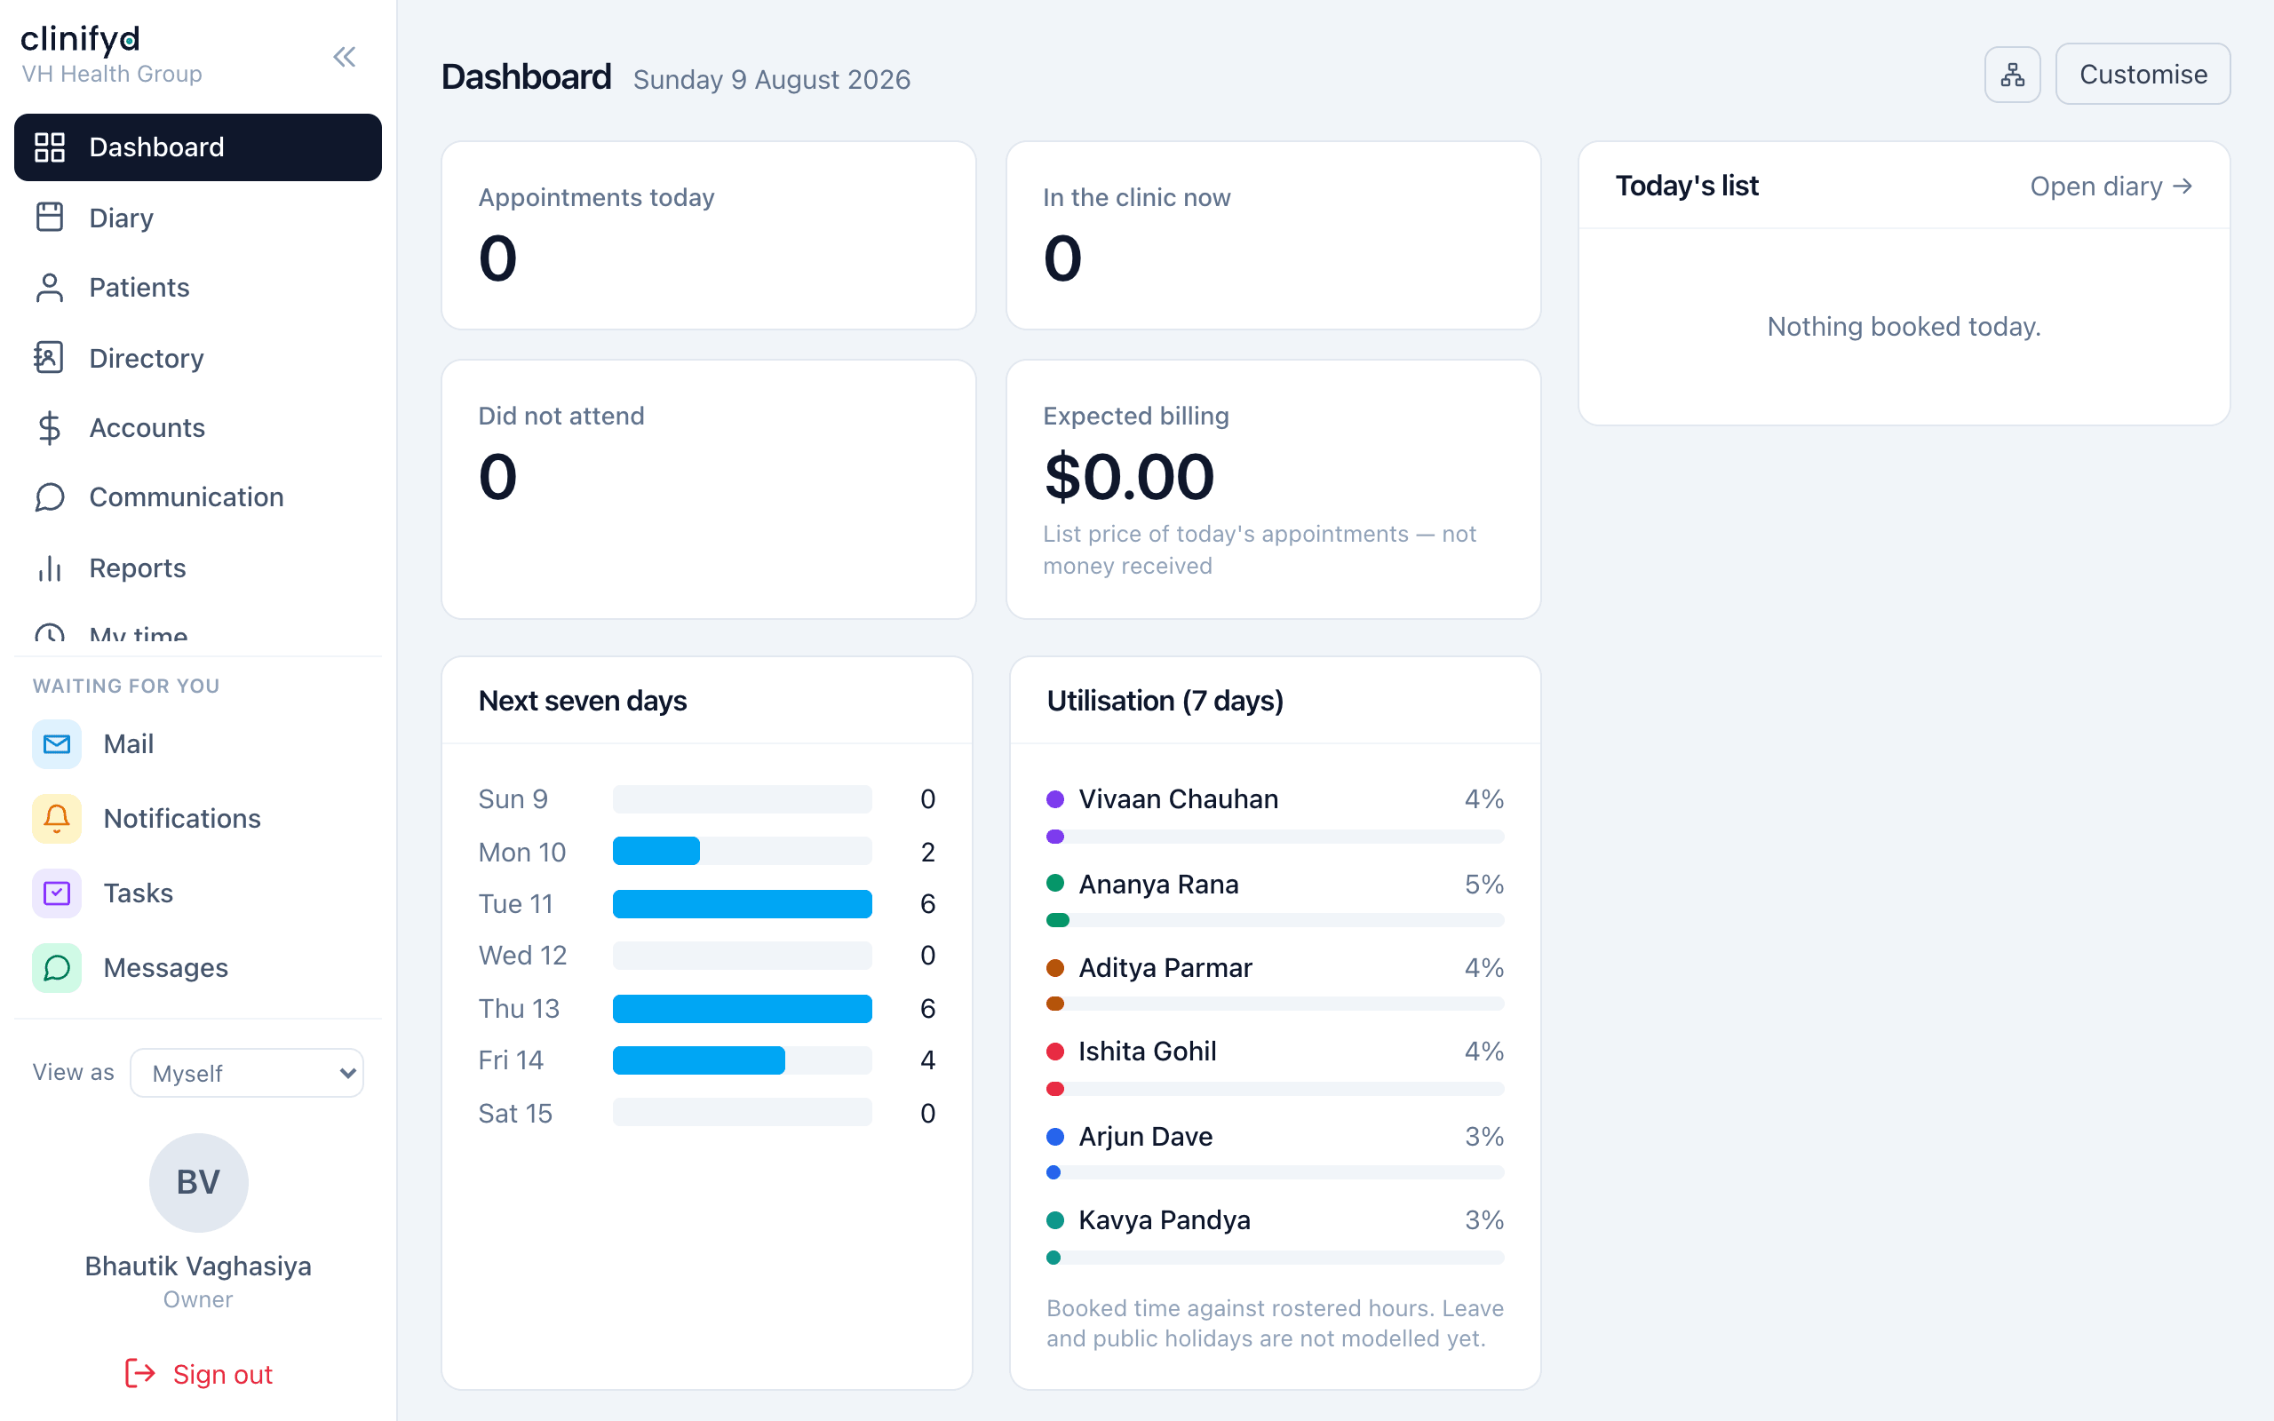2274x1421 pixels.
Task: Open the View as Myself dropdown
Action: pyautogui.click(x=247, y=1072)
